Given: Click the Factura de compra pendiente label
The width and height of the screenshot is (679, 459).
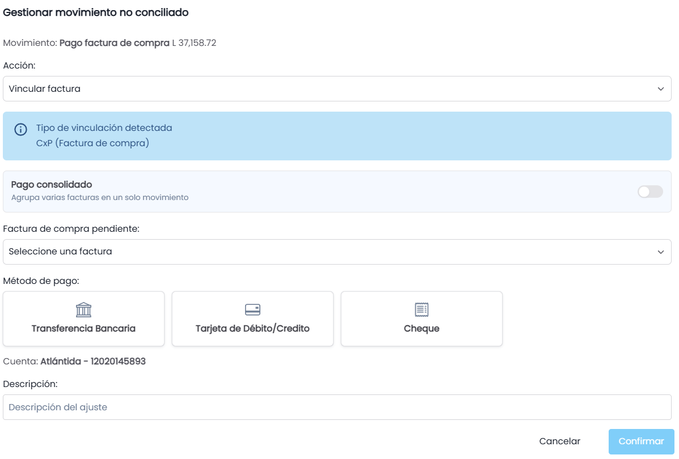Looking at the screenshot, I should (71, 229).
